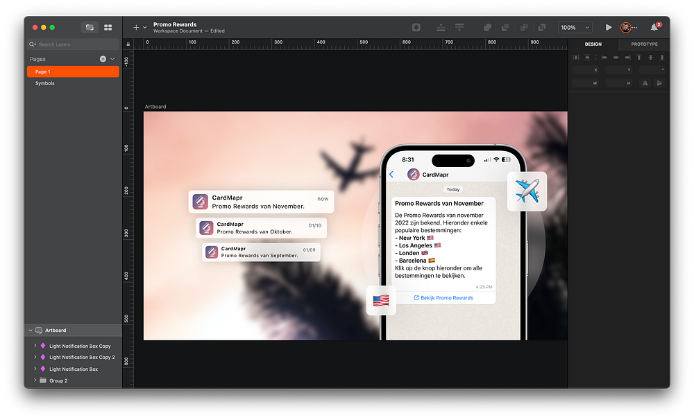This screenshot has width=694, height=420.
Task: Switch to the Design tab
Action: [x=593, y=44]
